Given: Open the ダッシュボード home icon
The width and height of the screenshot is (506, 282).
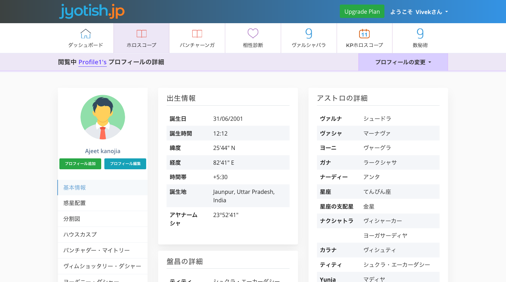Looking at the screenshot, I should [x=85, y=34].
